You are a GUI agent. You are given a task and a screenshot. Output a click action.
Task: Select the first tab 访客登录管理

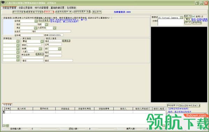tap(9, 8)
